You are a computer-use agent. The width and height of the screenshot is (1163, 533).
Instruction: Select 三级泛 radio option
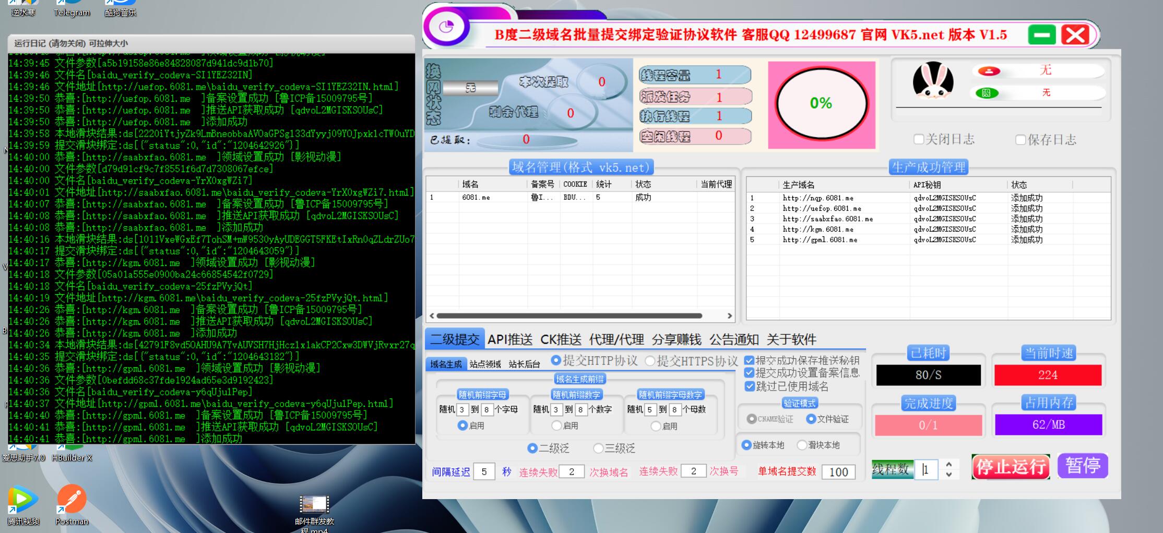(x=598, y=448)
